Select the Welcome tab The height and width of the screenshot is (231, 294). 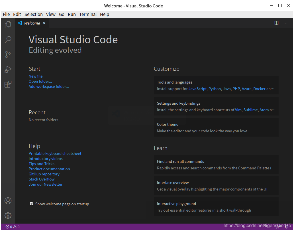[32, 23]
